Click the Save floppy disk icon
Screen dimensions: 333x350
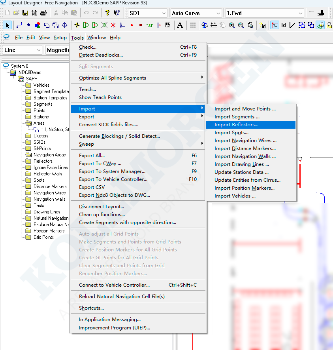coord(25,13)
